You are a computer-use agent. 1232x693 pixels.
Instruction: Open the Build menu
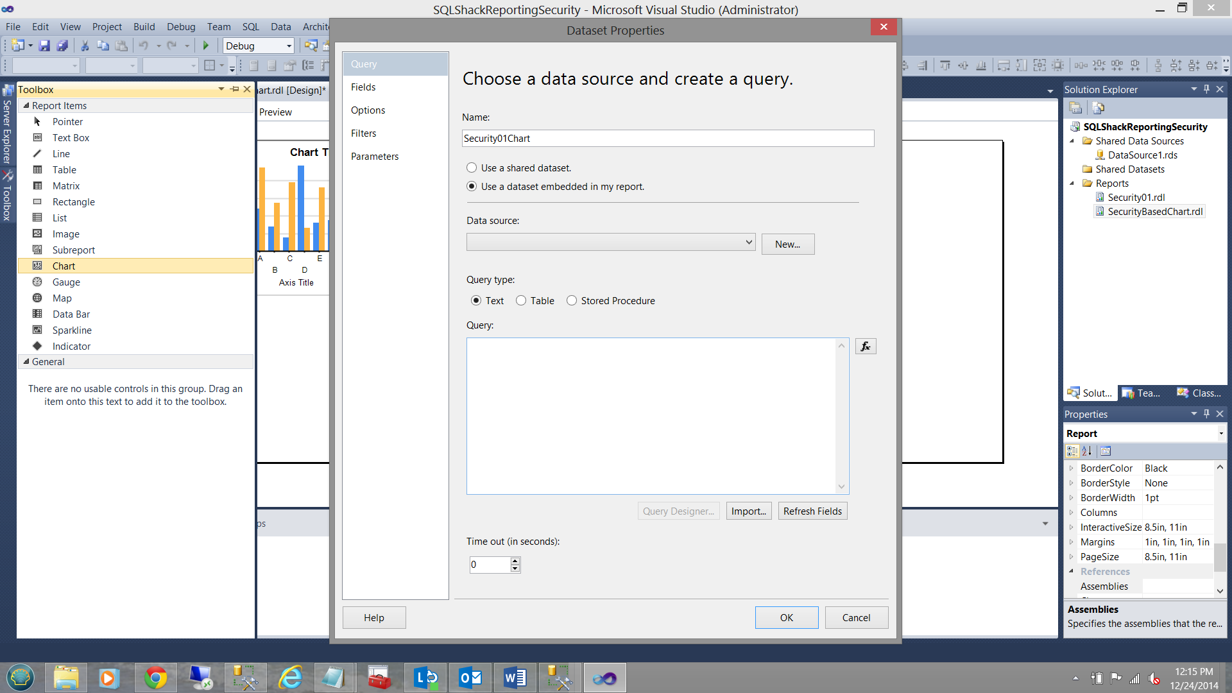pyautogui.click(x=144, y=26)
